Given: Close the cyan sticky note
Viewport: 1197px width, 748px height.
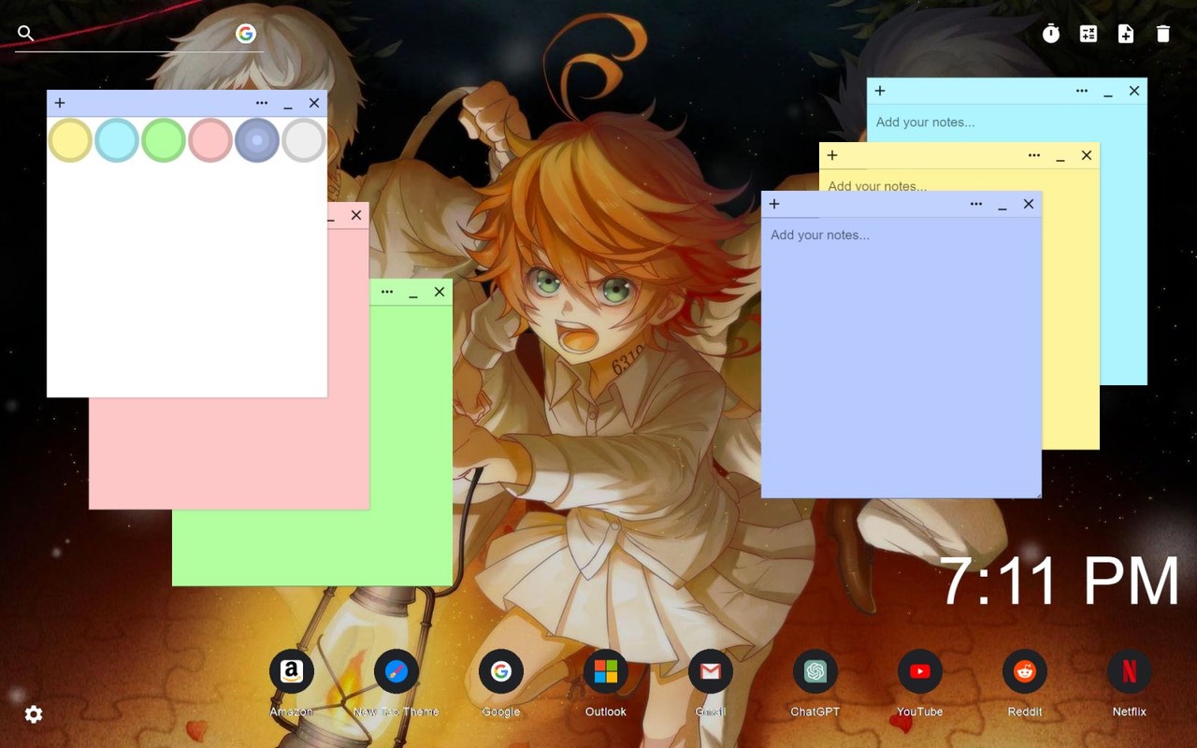Looking at the screenshot, I should [x=1134, y=91].
